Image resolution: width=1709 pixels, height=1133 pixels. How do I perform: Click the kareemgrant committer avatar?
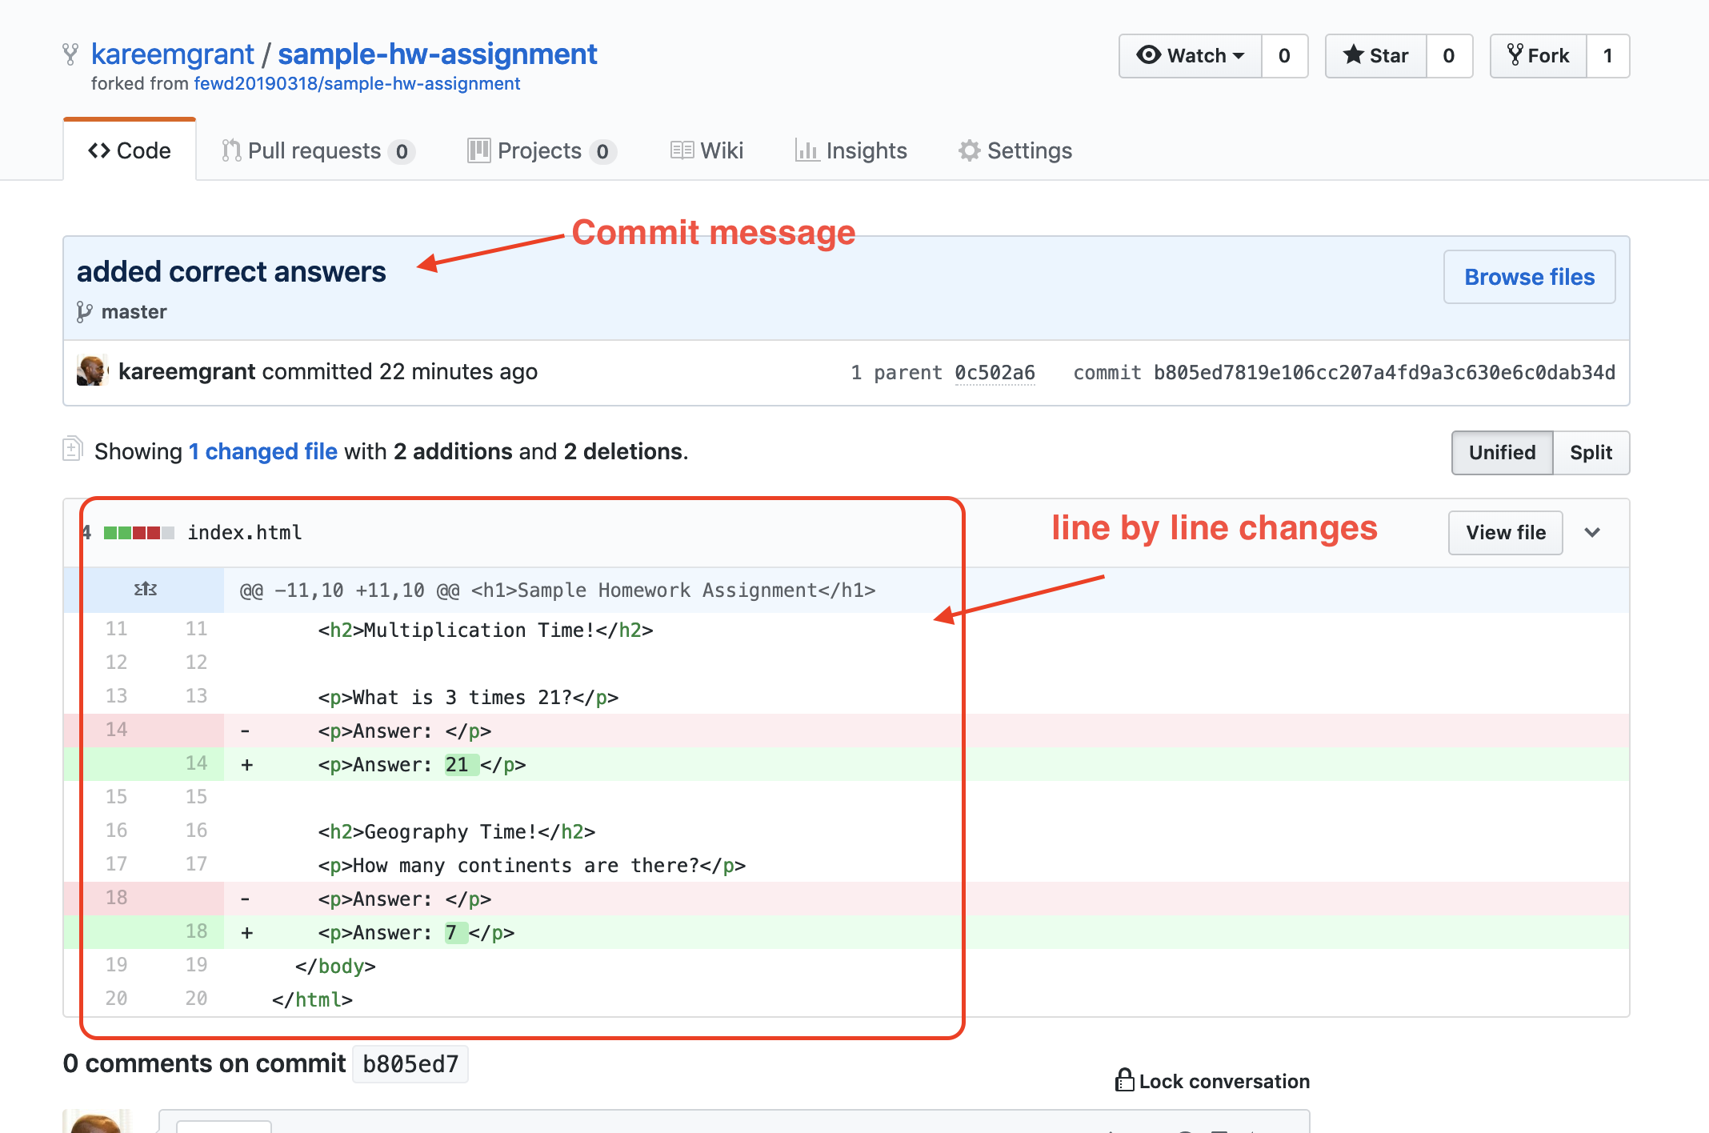coord(91,371)
